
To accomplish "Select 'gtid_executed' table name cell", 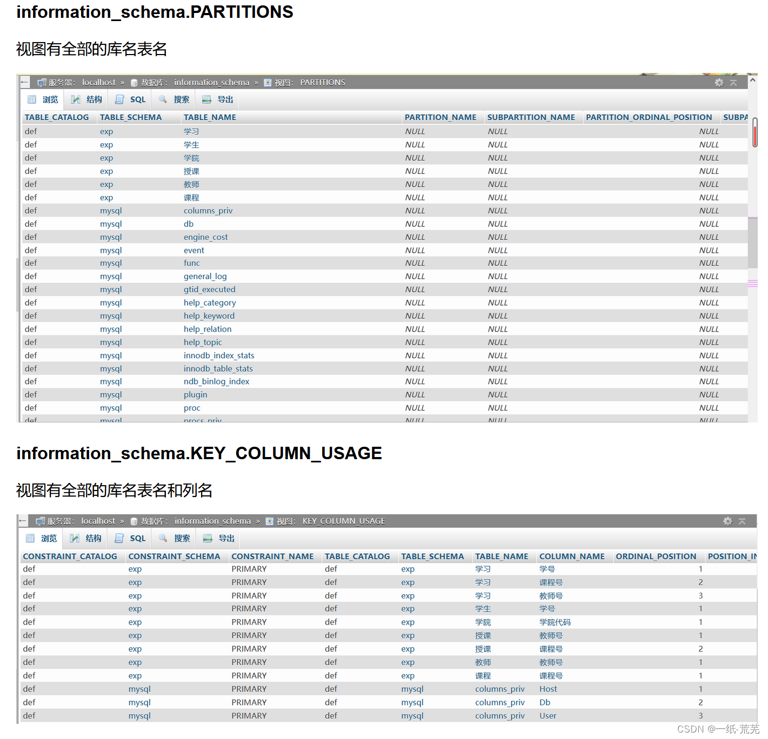I will coord(210,290).
